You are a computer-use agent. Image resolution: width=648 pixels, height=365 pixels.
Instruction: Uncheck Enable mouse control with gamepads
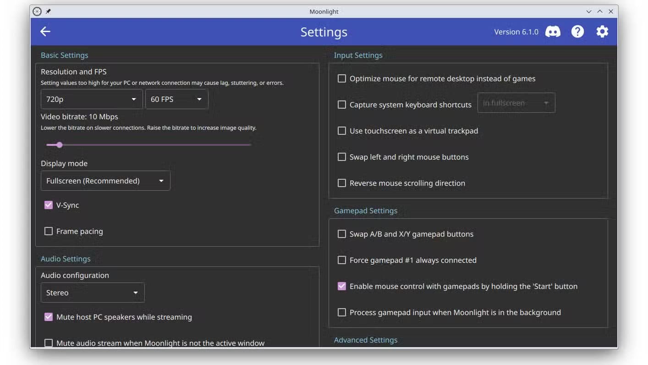pyautogui.click(x=341, y=286)
